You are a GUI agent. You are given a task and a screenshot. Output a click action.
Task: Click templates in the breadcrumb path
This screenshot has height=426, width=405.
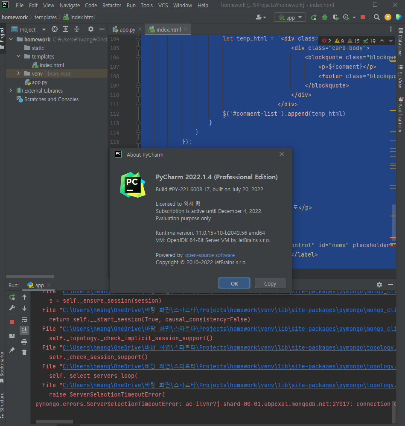(x=46, y=18)
